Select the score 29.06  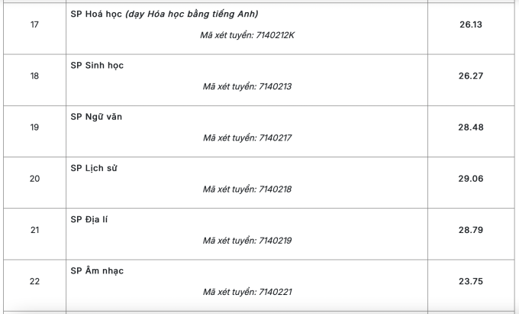(x=471, y=179)
